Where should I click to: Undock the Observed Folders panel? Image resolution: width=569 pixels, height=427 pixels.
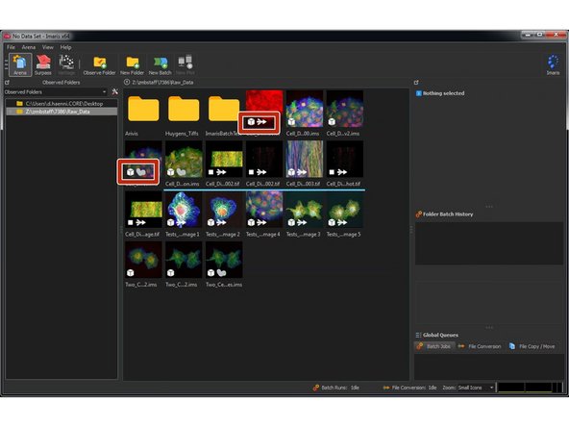7,83
